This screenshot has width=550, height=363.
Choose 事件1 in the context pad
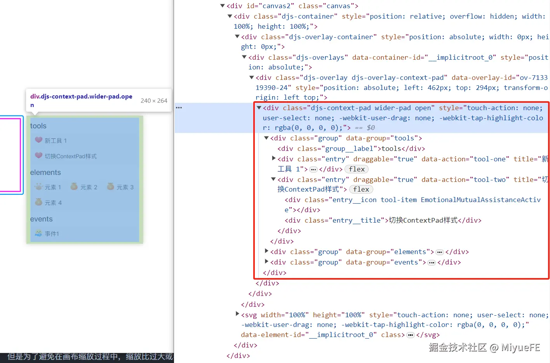(47, 233)
